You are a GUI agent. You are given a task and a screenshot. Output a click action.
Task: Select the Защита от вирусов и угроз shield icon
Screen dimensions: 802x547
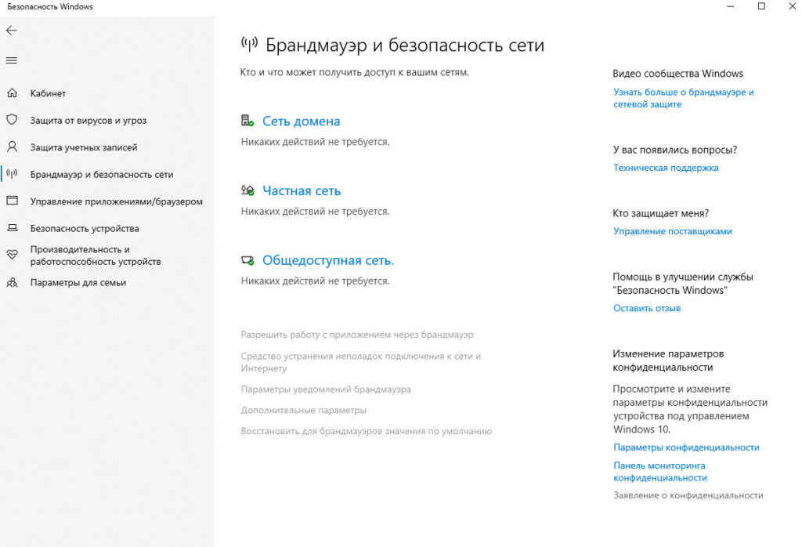point(13,119)
